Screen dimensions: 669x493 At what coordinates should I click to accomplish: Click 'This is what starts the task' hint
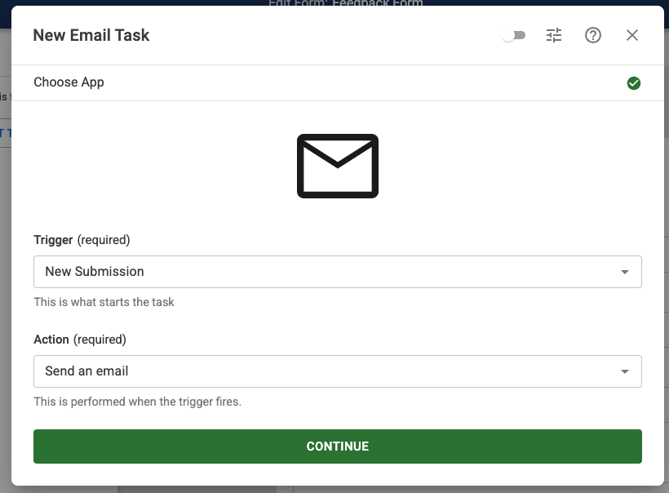pos(104,302)
